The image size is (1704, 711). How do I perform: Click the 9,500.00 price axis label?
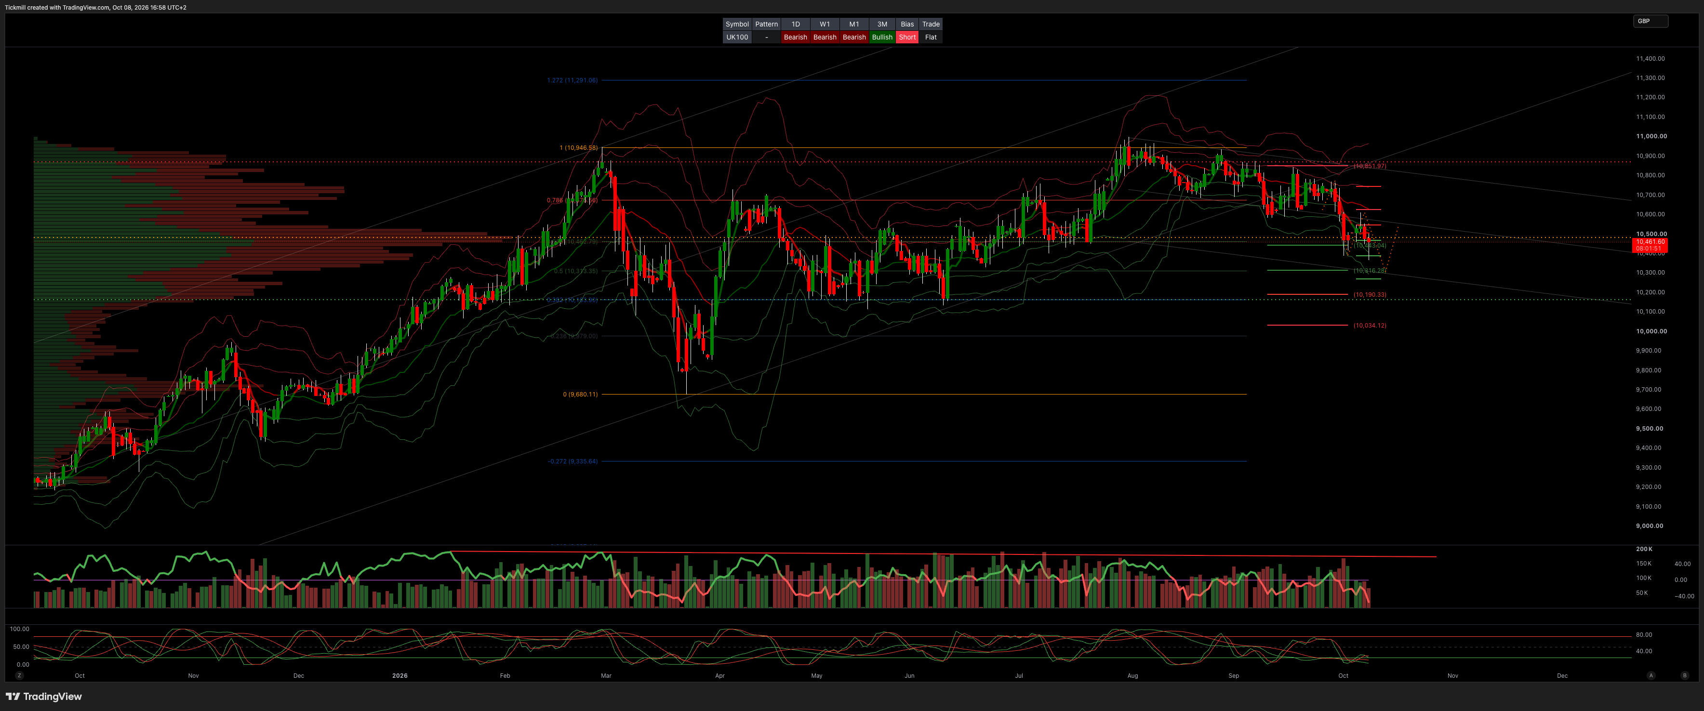(1649, 429)
